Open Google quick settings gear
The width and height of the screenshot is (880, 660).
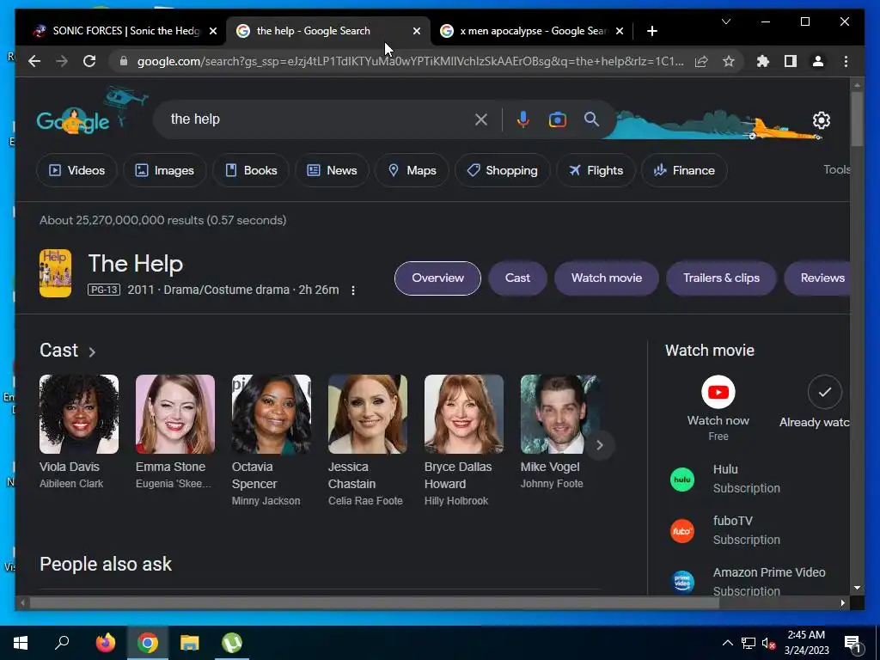(x=821, y=120)
